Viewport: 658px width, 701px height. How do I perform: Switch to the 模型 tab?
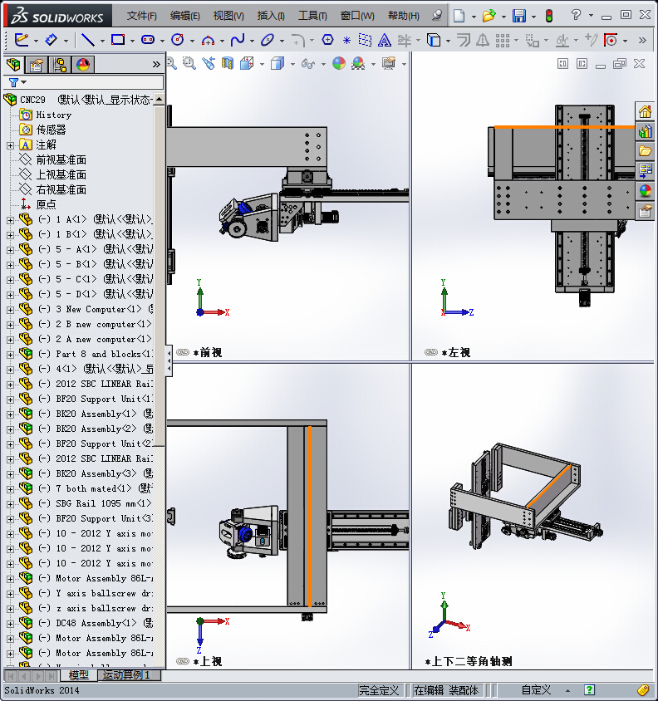click(x=79, y=675)
